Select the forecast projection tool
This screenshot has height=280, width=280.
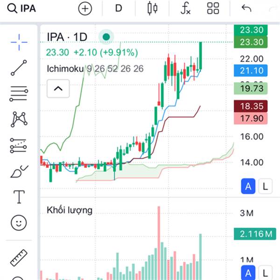(18, 146)
